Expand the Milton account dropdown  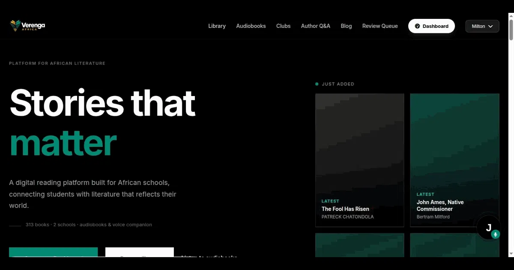[482, 26]
